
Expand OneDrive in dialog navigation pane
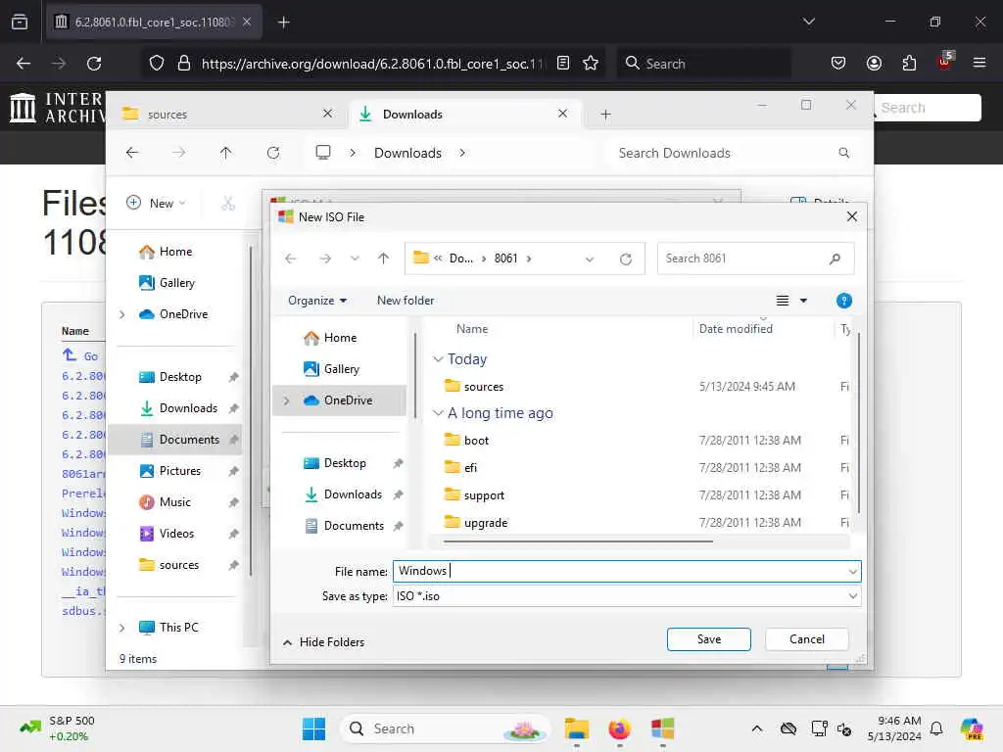(287, 400)
